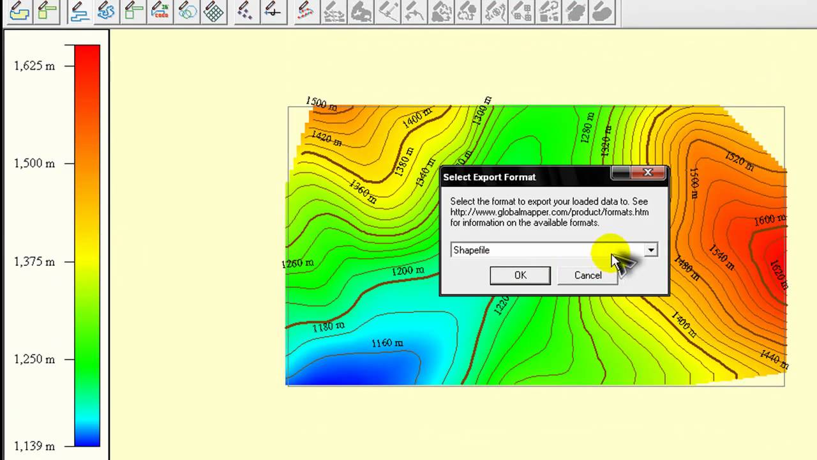
Task: Select the range ring circles tool
Action: [x=187, y=11]
